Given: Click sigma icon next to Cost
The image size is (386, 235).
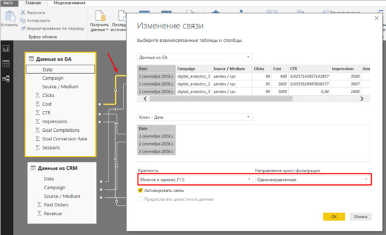Looking at the screenshot, I should (x=37, y=104).
